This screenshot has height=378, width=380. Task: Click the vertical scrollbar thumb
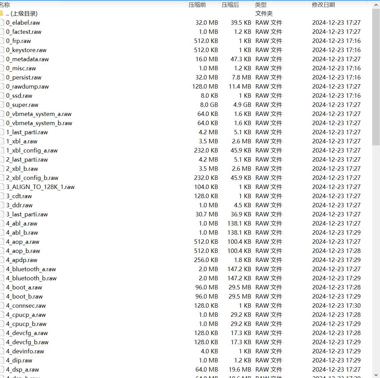click(376, 77)
